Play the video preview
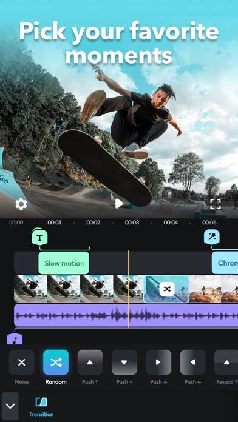This screenshot has width=238, height=422. point(118,204)
